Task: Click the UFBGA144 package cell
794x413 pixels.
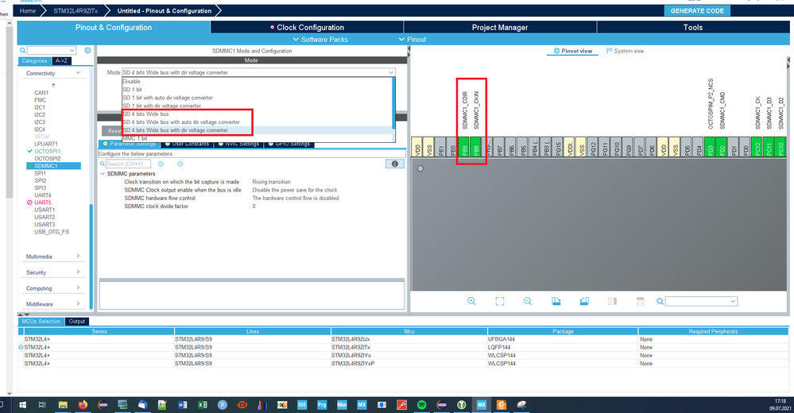Action: coord(502,339)
